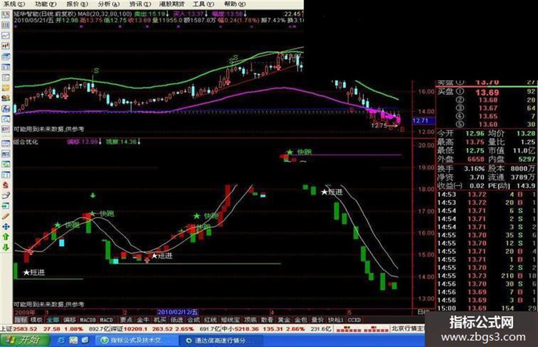Click the 中小 5218.36 index in status bar

click(241, 329)
